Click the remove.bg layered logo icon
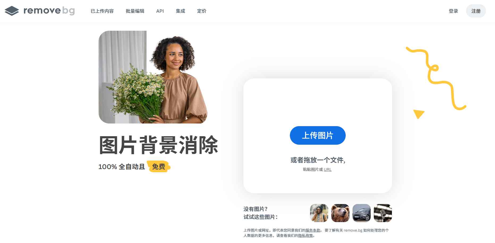 [12, 11]
